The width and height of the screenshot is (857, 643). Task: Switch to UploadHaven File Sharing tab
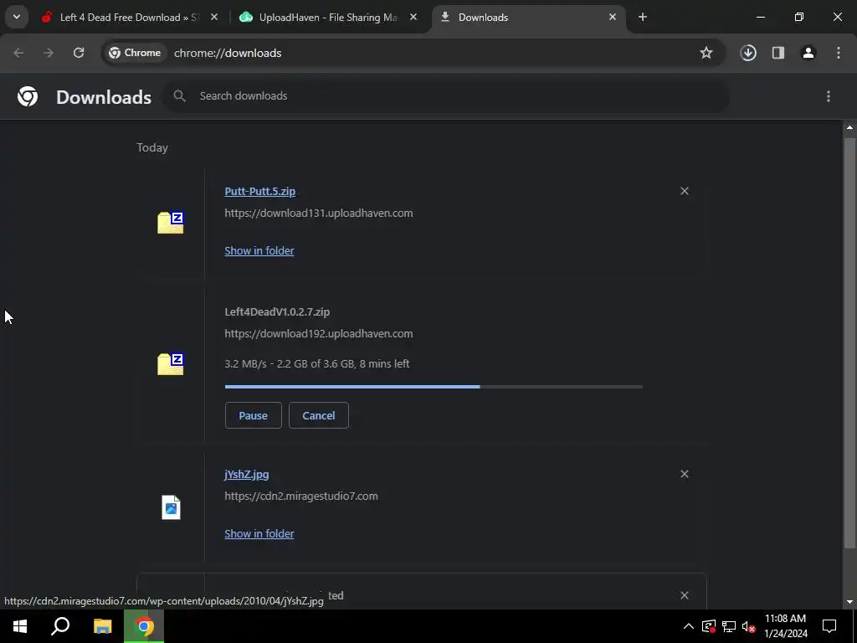click(328, 18)
